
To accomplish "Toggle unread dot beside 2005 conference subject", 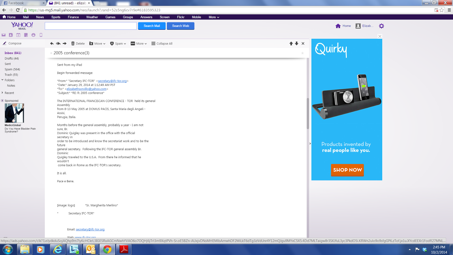I will pyautogui.click(x=51, y=53).
